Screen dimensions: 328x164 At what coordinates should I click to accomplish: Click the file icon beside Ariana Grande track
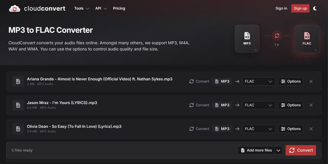click(x=18, y=81)
